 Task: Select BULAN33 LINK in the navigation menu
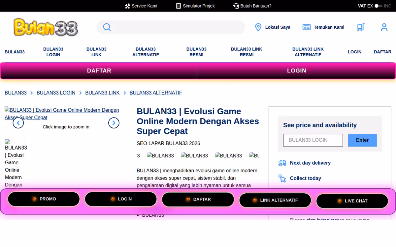pyautogui.click(x=96, y=52)
